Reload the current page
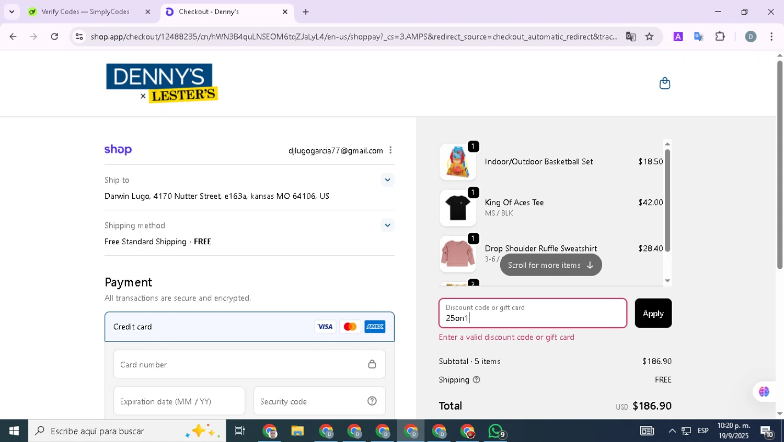The height and width of the screenshot is (442, 784). coord(54,37)
